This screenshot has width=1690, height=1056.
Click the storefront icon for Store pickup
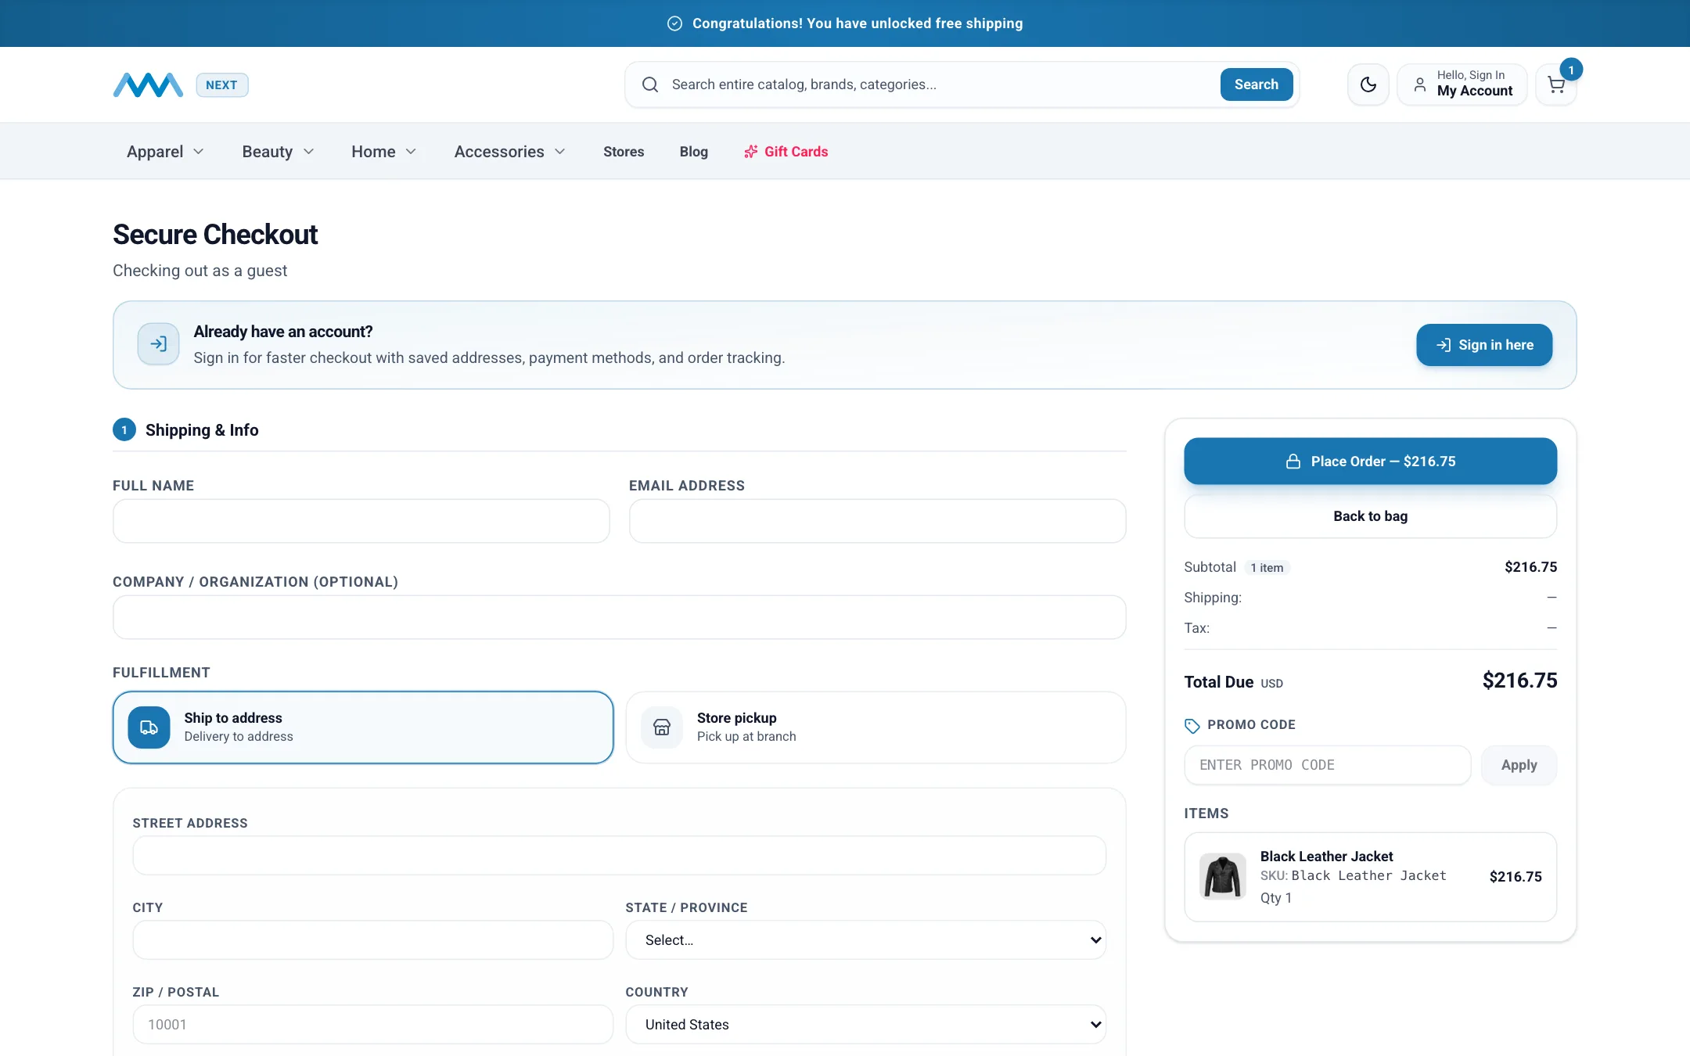click(x=662, y=727)
